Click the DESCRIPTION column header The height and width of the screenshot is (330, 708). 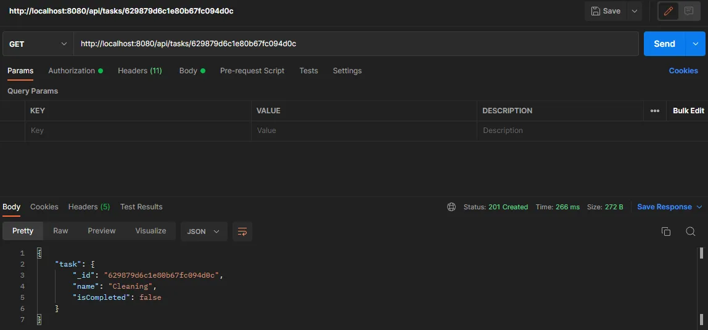click(508, 111)
